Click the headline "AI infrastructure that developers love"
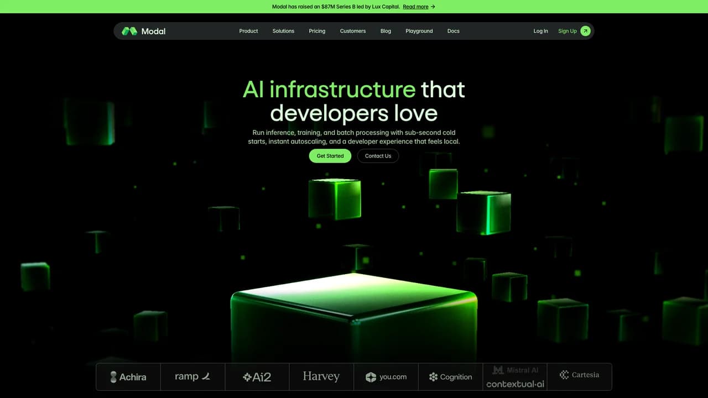Image resolution: width=708 pixels, height=398 pixels. [354, 101]
